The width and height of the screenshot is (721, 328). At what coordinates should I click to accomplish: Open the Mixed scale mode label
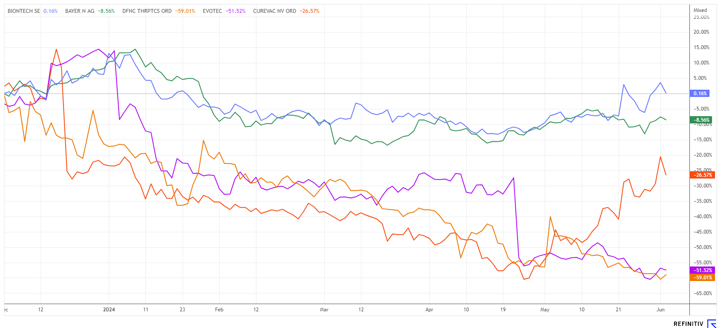click(700, 10)
